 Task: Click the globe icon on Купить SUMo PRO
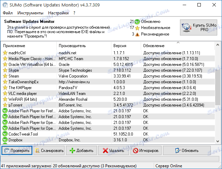click(x=186, y=27)
